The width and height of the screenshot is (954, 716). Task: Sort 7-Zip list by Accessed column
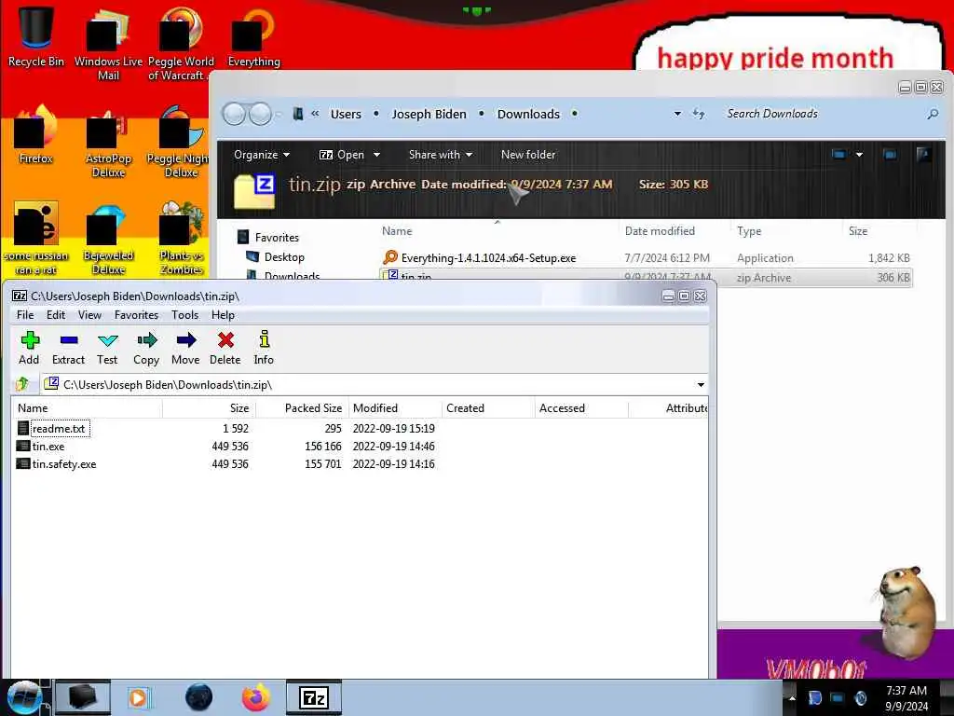pyautogui.click(x=581, y=408)
